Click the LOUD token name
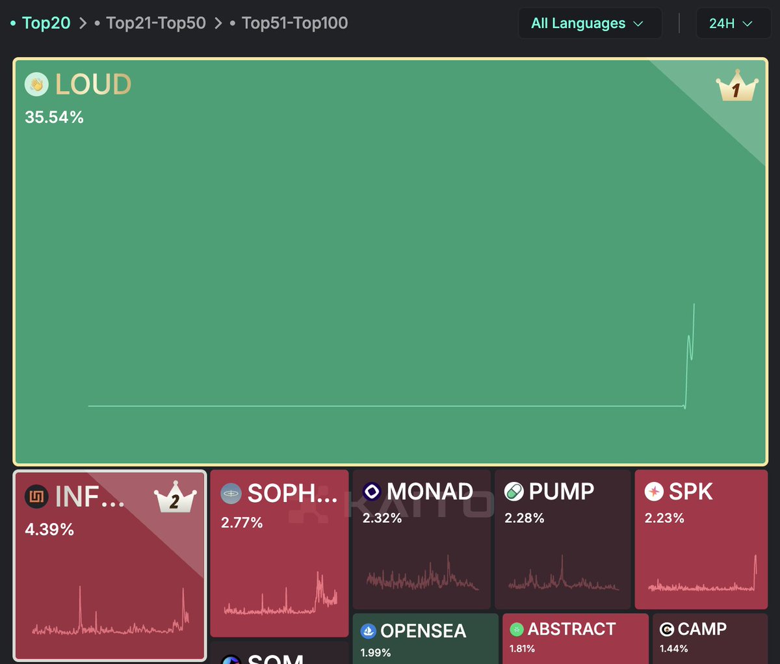780x664 pixels. [94, 85]
